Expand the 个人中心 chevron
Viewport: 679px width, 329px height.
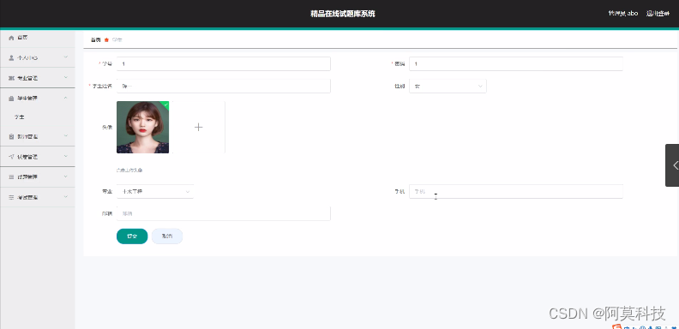pos(66,57)
